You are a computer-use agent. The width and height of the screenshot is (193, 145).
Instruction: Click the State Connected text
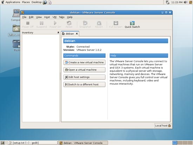[x=78, y=47]
